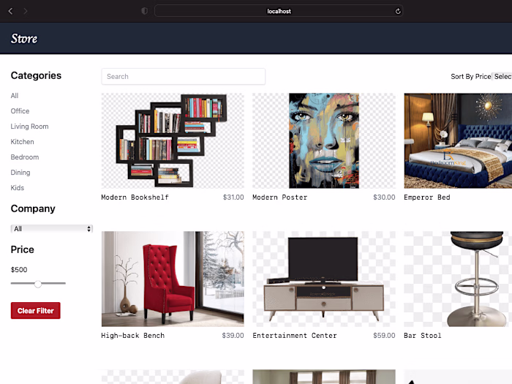Screen dimensions: 512x384
Task: Choose the Kitchen category
Action: click(22, 142)
